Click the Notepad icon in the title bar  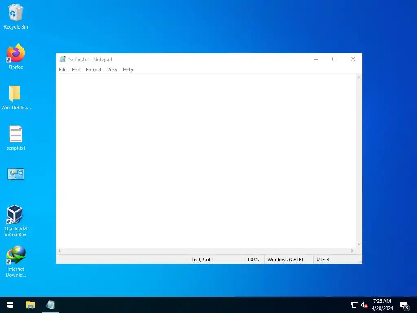[x=63, y=59]
